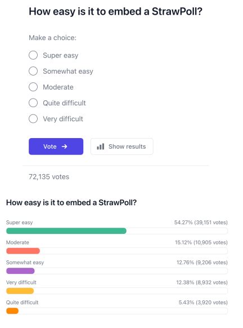The height and width of the screenshot is (328, 243).
Task: Click the 72,135 votes count text
Action: [49, 177]
